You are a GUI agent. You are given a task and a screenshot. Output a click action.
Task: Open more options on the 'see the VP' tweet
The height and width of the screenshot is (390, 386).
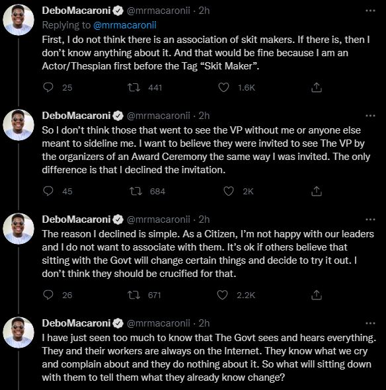coord(370,116)
